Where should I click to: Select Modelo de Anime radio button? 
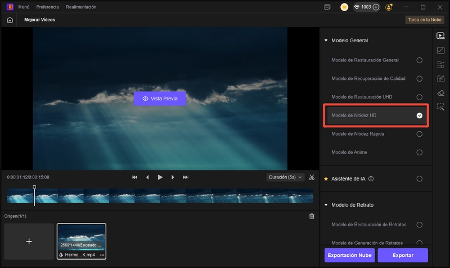[419, 153]
